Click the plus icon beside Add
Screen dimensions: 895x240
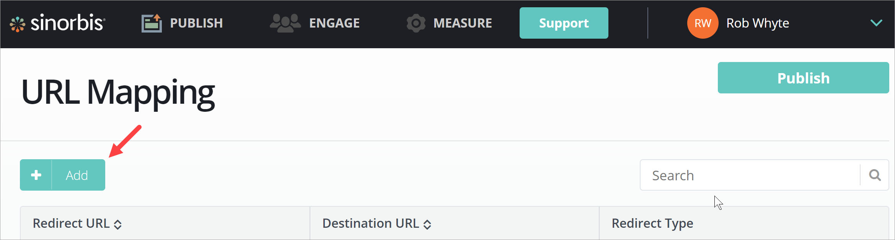pyautogui.click(x=36, y=175)
